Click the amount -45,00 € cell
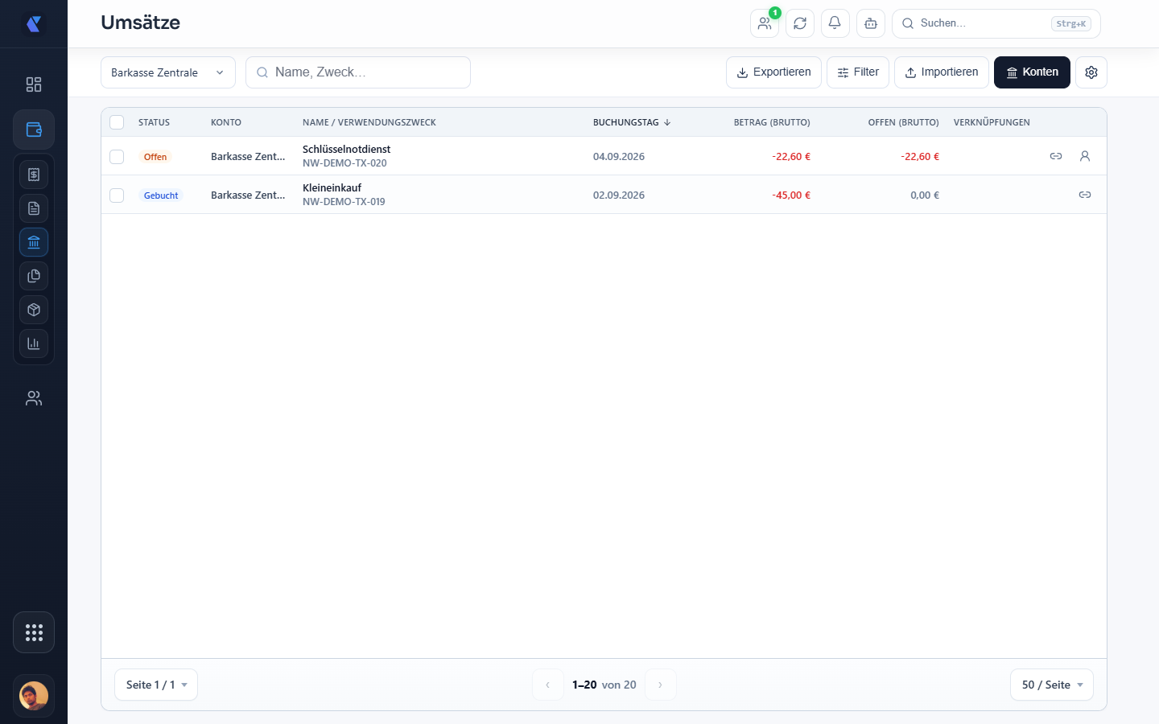The width and height of the screenshot is (1159, 724). click(791, 195)
